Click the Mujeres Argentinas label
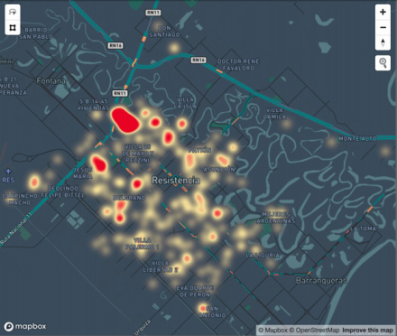 (x=275, y=218)
